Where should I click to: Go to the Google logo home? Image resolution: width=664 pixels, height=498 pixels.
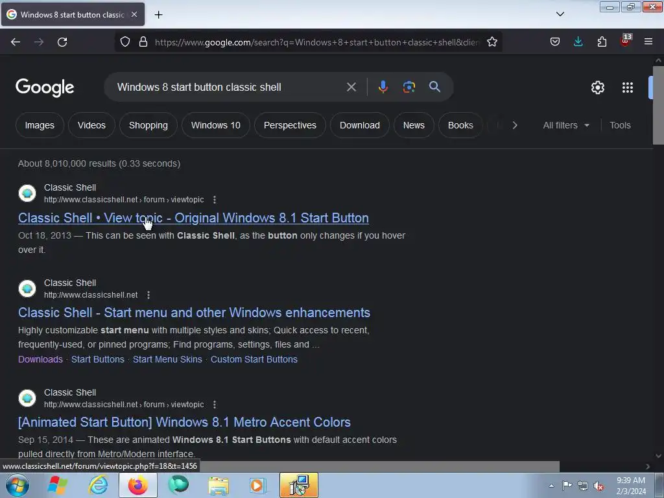(x=45, y=88)
